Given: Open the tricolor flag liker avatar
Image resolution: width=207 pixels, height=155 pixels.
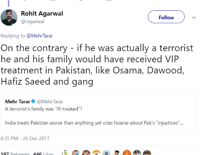Looking at the screenshot, I should coord(97,153).
